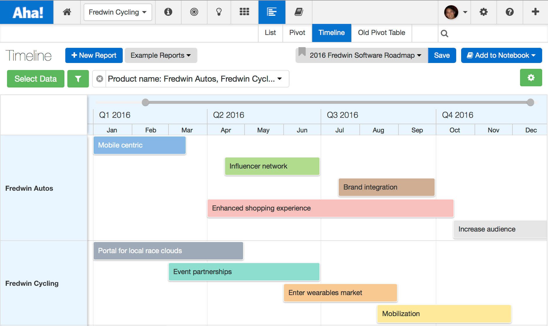Open the help question mark icon
This screenshot has height=326, width=548.
click(510, 12)
